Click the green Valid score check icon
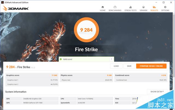175x110 pixels. (61, 59)
